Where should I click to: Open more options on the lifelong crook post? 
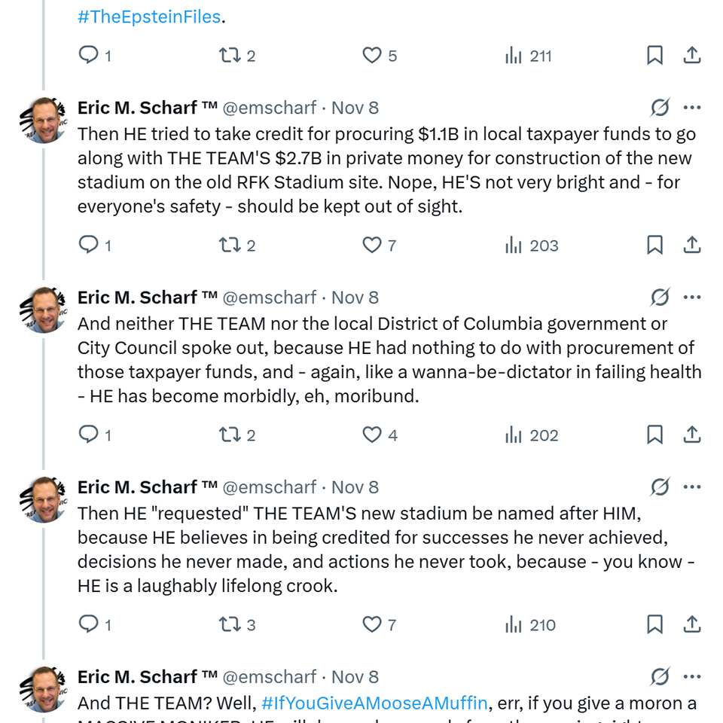pos(692,487)
